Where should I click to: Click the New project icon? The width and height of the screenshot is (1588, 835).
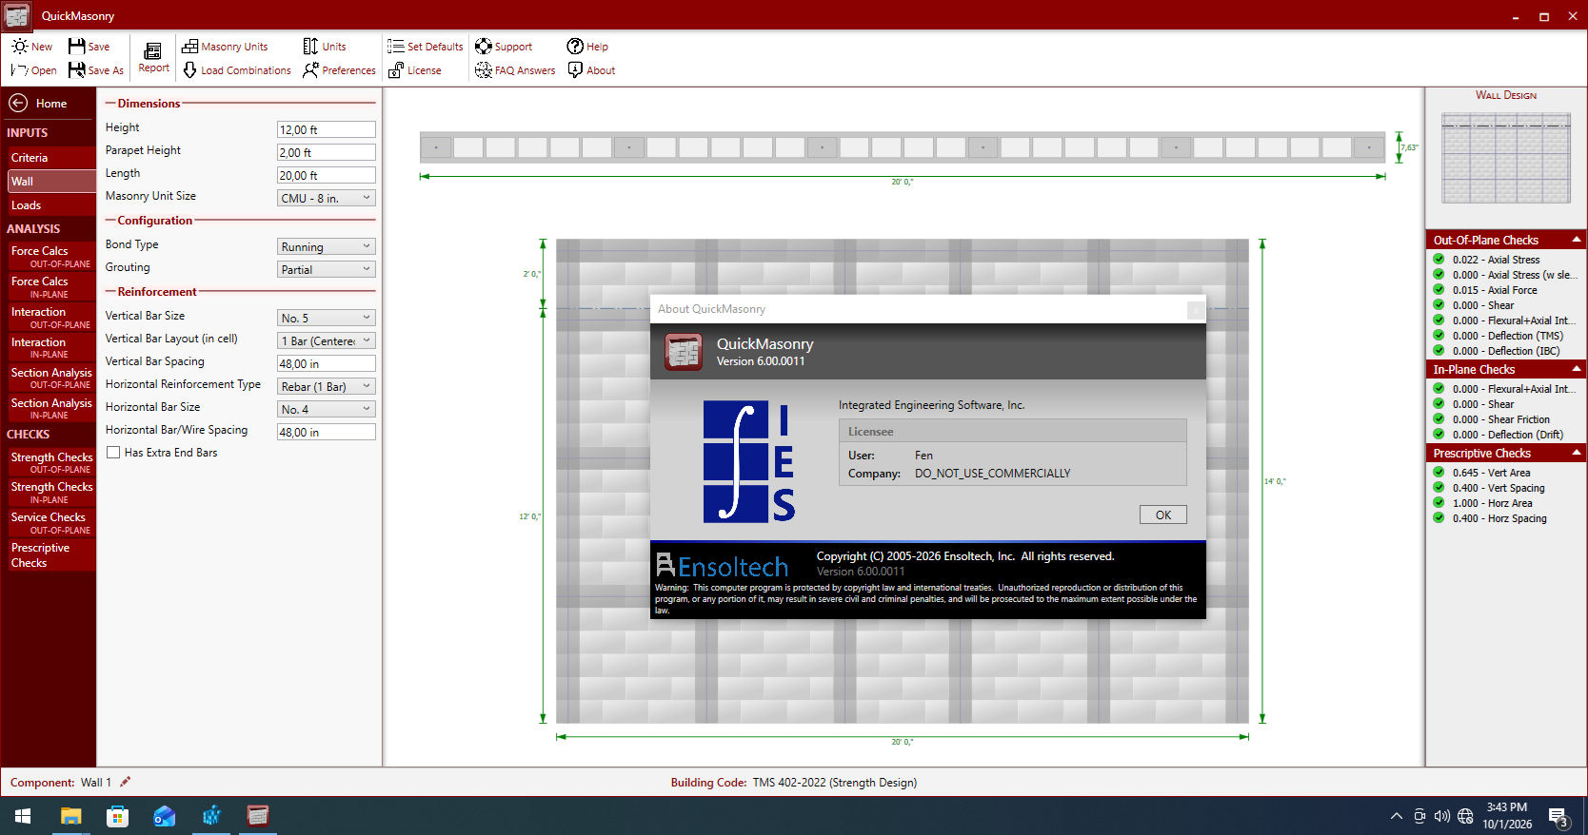click(19, 46)
